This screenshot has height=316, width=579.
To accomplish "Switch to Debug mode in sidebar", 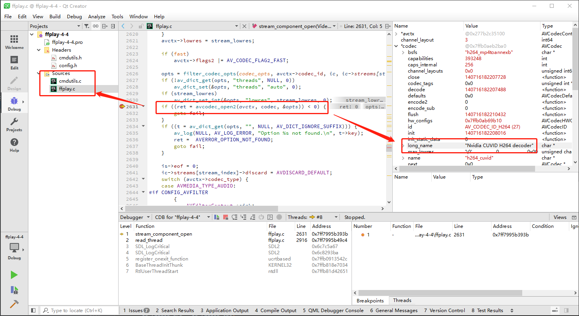I will point(14,104).
